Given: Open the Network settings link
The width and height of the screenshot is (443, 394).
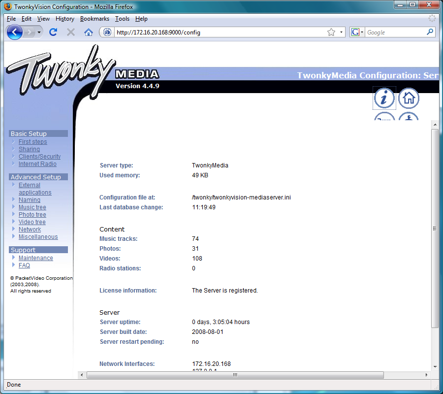Looking at the screenshot, I should [x=30, y=229].
